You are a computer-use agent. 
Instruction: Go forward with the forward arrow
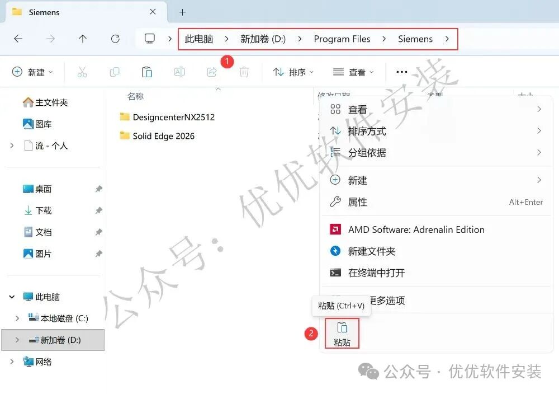pyautogui.click(x=50, y=39)
